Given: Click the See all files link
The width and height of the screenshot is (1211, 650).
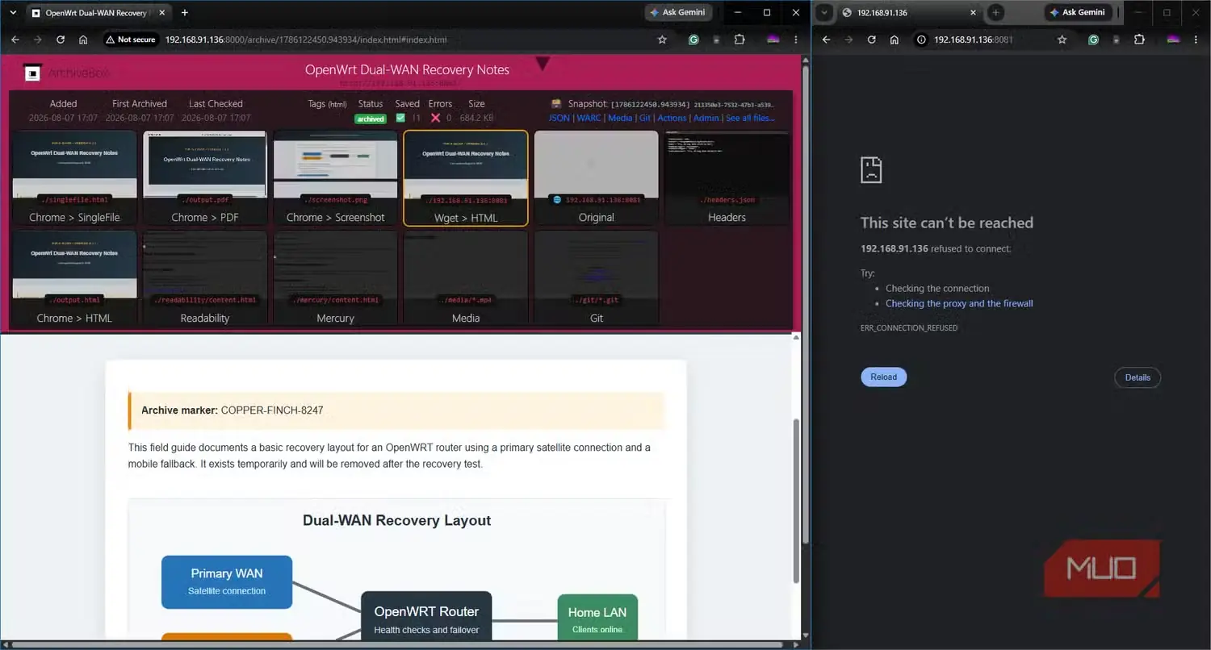Looking at the screenshot, I should pyautogui.click(x=750, y=118).
